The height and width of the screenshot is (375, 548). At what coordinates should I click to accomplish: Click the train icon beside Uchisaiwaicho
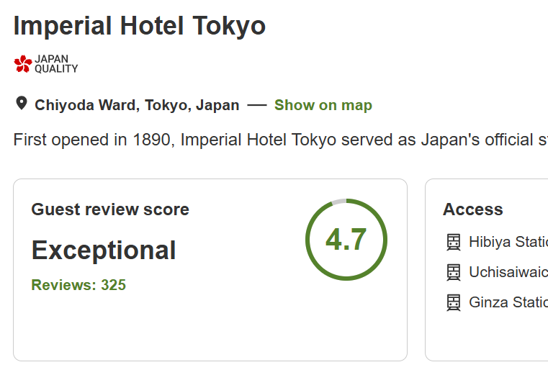point(454,272)
